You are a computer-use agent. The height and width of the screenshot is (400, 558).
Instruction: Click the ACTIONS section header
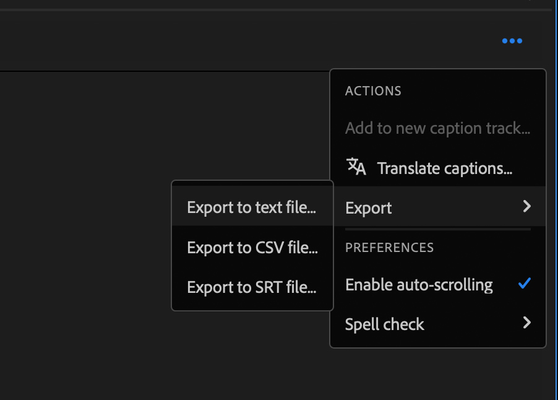[x=373, y=91]
